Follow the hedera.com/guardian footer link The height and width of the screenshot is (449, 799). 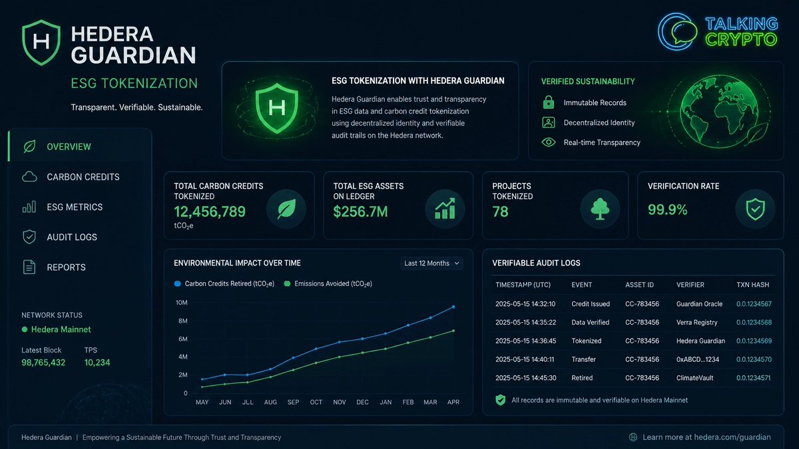click(x=706, y=437)
